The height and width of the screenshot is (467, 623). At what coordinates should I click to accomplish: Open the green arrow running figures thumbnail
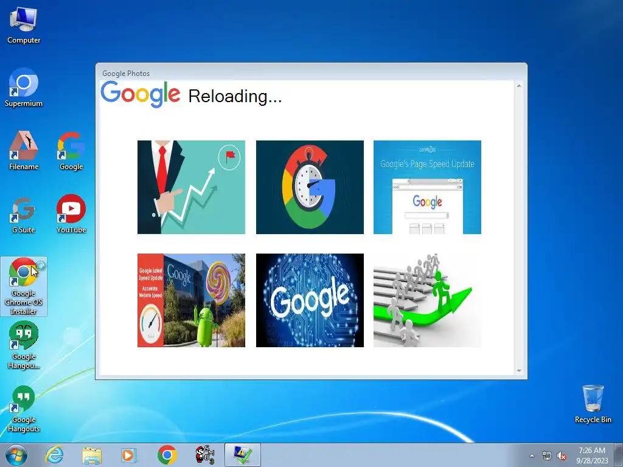click(427, 300)
